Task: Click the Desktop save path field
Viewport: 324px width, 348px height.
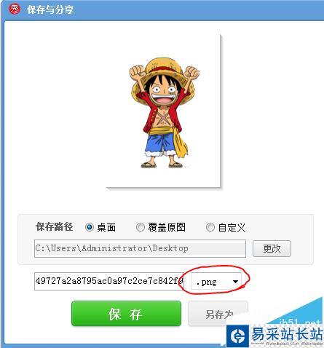Action: [140, 248]
